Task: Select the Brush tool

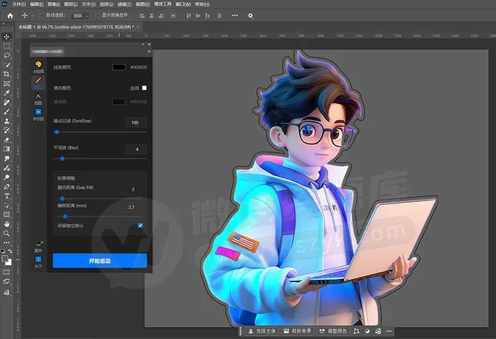Action: pyautogui.click(x=7, y=112)
